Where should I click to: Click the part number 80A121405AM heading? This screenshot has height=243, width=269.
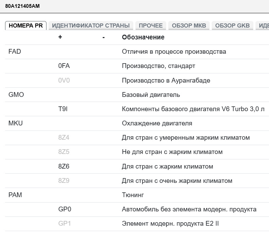22,6
